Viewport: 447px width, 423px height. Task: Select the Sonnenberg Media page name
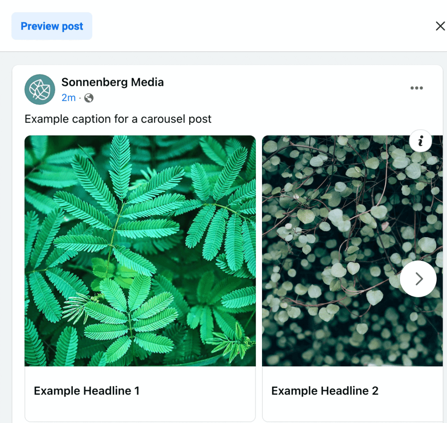point(113,82)
